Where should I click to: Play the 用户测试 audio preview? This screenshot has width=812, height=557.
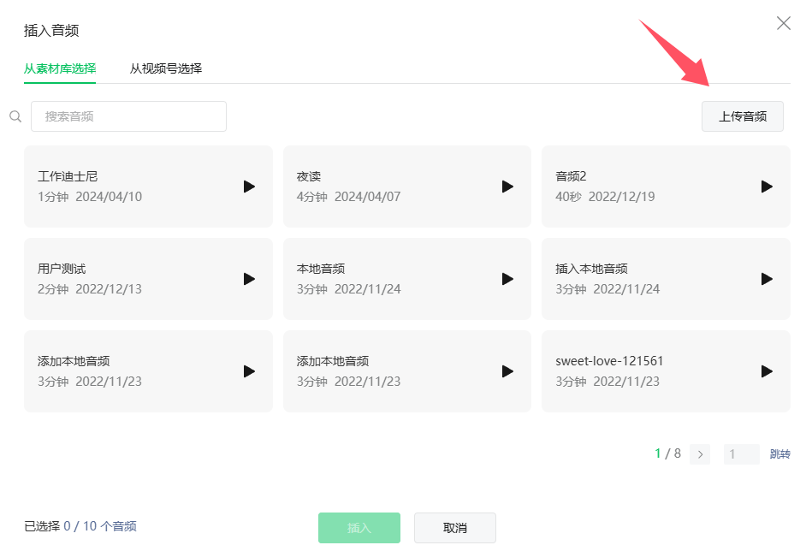click(x=249, y=279)
